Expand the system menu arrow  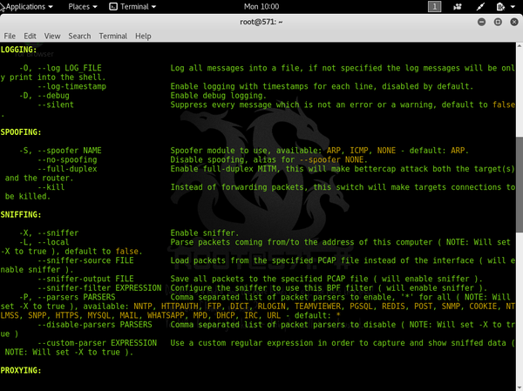(x=513, y=6)
